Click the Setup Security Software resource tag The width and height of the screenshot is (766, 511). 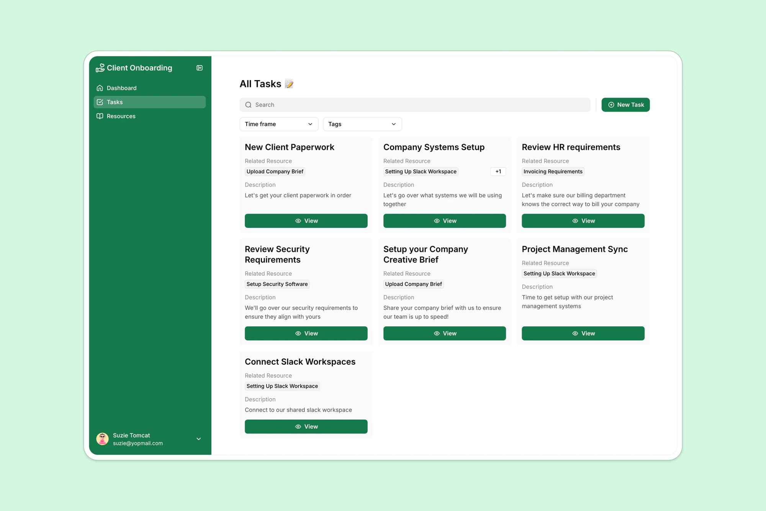pyautogui.click(x=277, y=284)
